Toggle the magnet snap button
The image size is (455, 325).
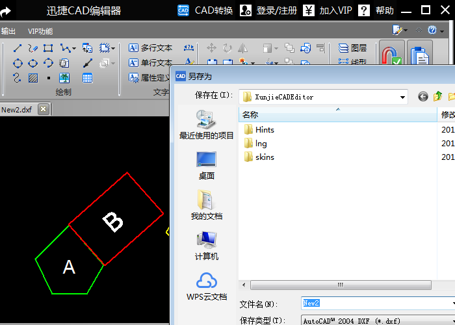[392, 54]
